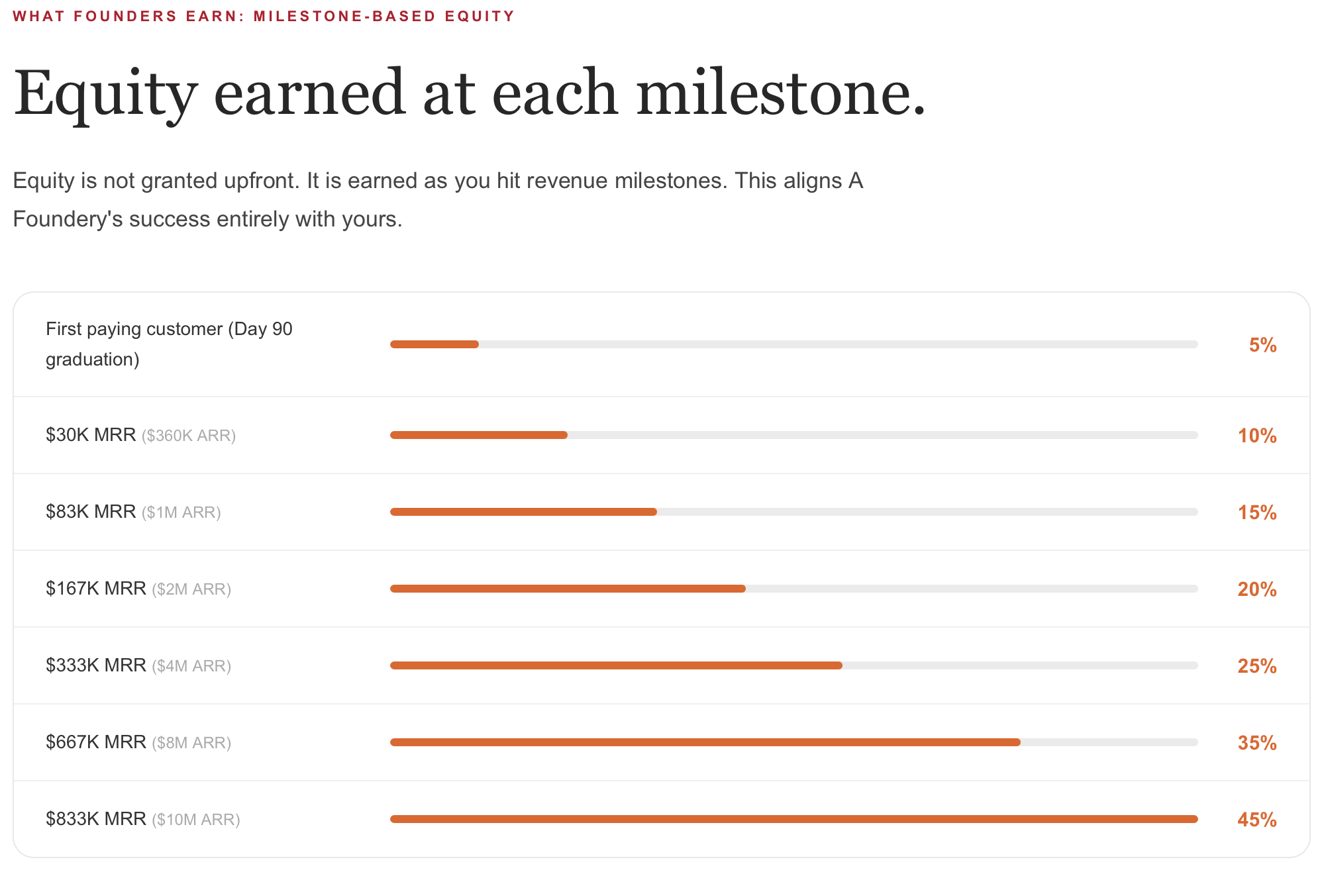Select the 20% equity value

coord(1257,589)
